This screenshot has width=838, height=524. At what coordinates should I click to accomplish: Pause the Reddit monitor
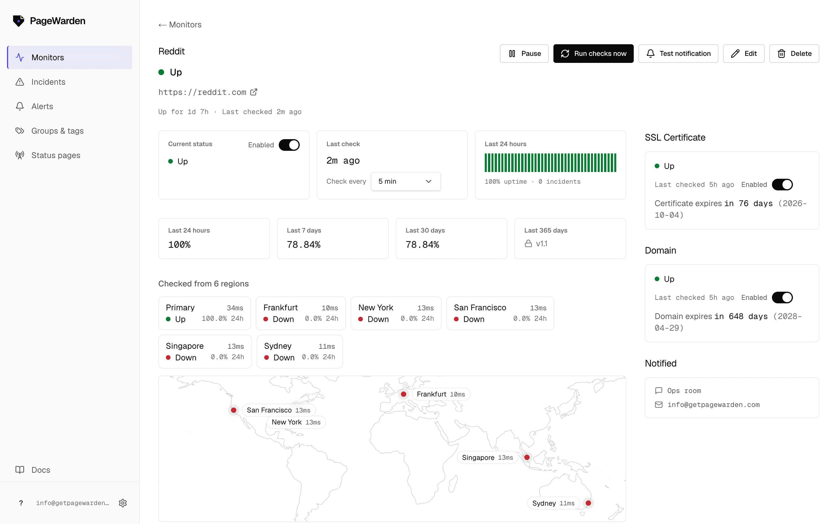coord(524,53)
